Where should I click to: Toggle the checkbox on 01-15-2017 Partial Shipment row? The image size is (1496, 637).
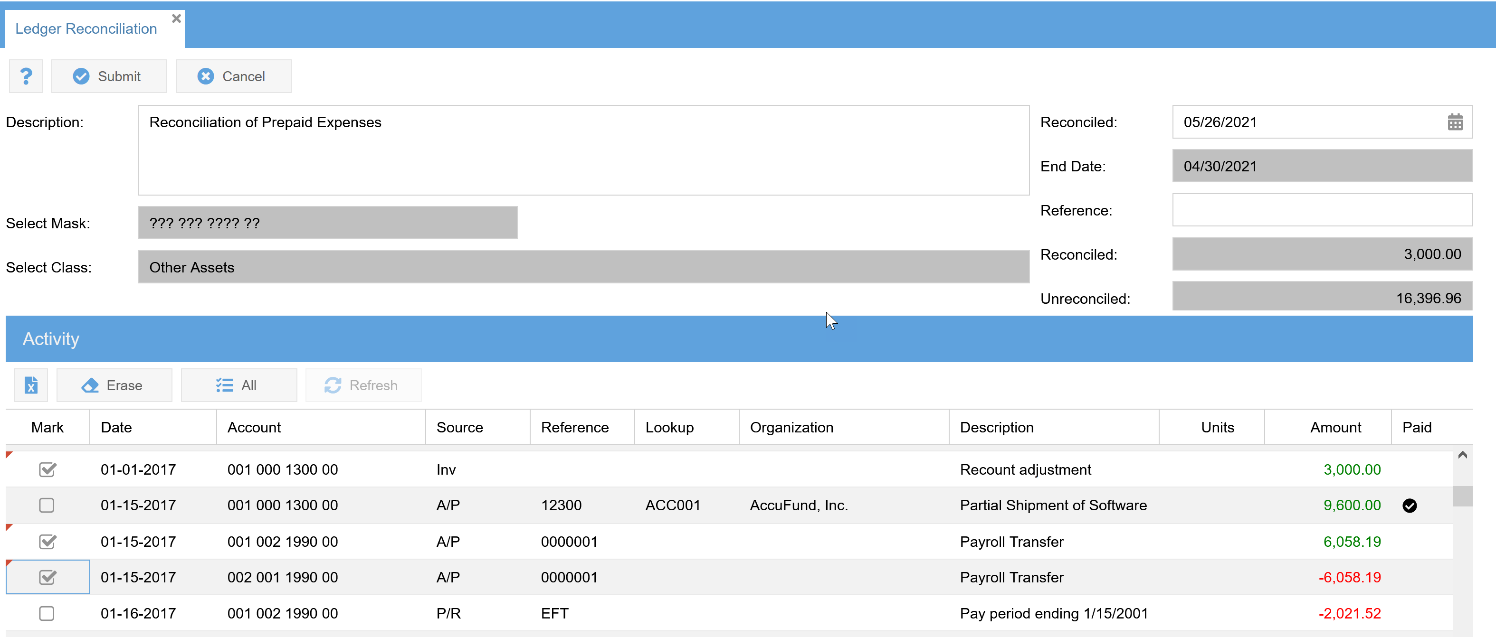pyautogui.click(x=48, y=505)
